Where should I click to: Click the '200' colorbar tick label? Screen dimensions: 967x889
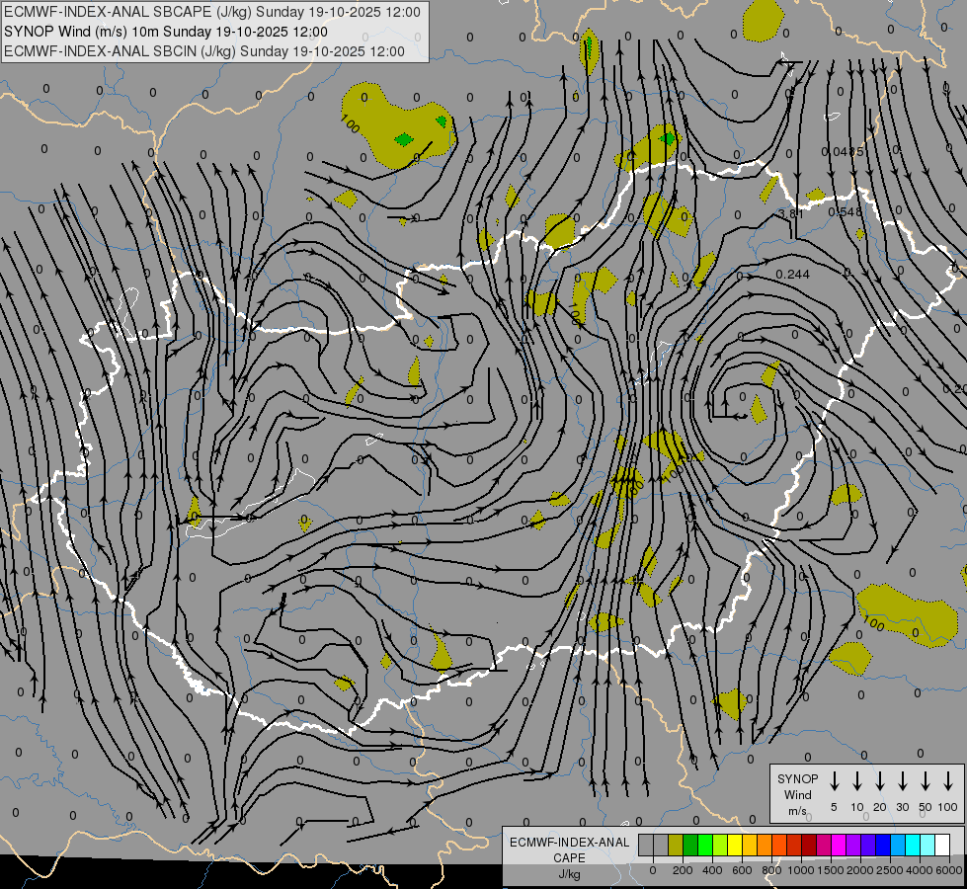683,870
